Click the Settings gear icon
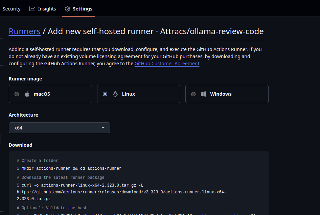The width and height of the screenshot is (320, 215). 68,9
